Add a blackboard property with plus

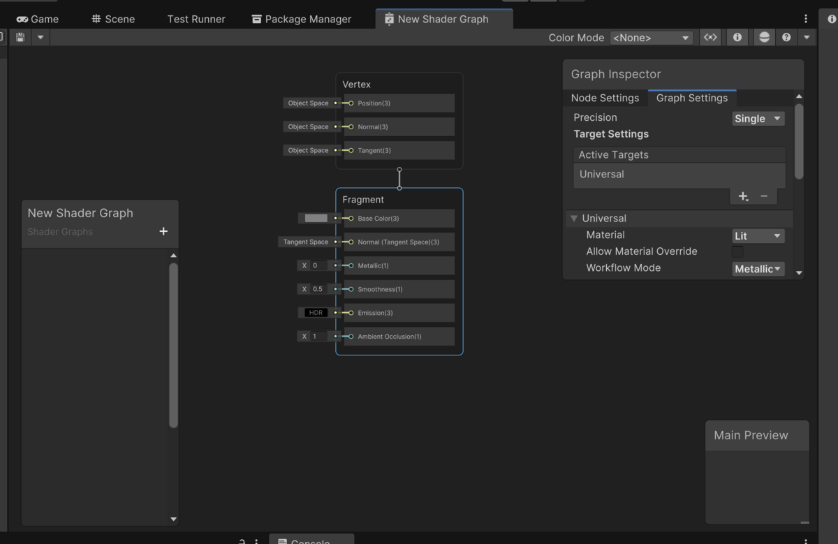coord(163,231)
